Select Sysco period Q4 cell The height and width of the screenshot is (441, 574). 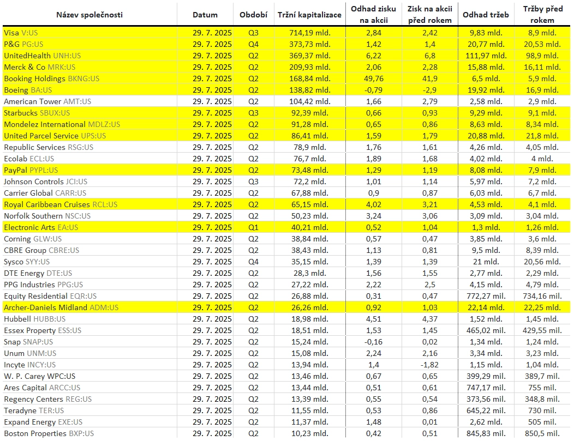click(253, 262)
